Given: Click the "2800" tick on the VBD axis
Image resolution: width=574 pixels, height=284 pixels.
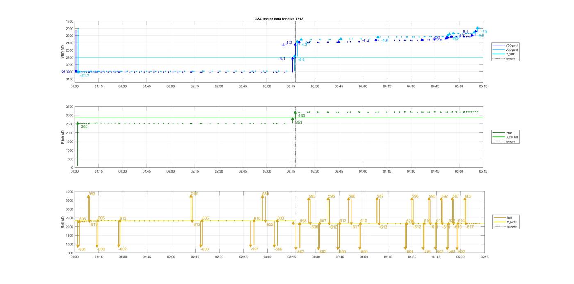Looking at the screenshot, I should tap(70, 57).
